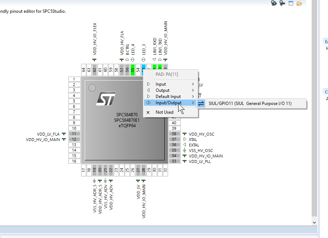Viewport: 328px width, 238px height.
Task: Click gray pin 11 VDD_LV_FLA
Action: pyautogui.click(x=74, y=134)
